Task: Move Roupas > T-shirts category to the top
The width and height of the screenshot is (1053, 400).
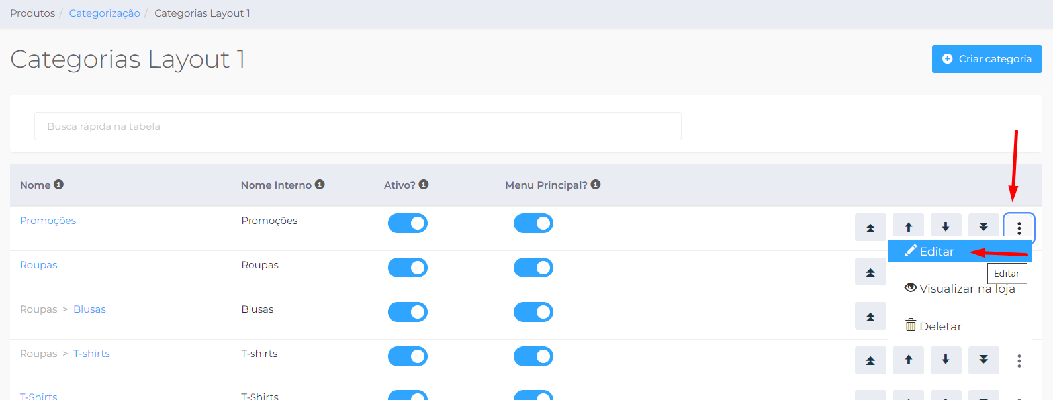Action: pos(870,360)
